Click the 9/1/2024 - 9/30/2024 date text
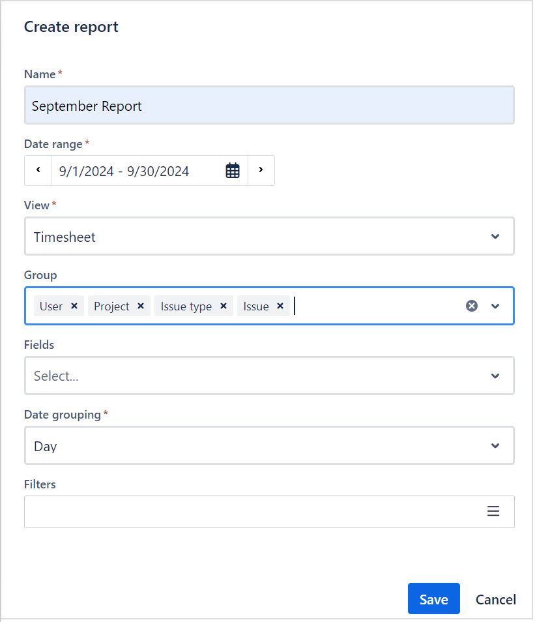This screenshot has height=622, width=535. pos(124,170)
